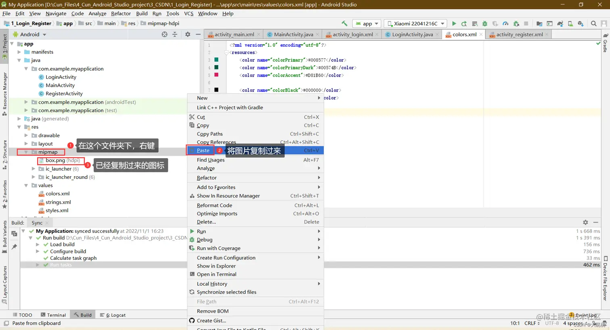The width and height of the screenshot is (610, 330).
Task: Choose Paste from the context menu
Action: click(255, 150)
